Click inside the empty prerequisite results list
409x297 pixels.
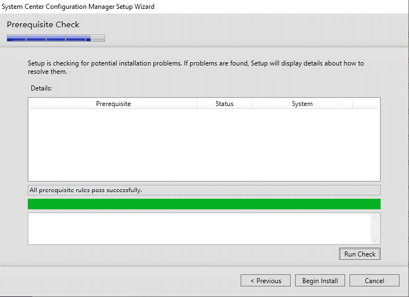pyautogui.click(x=204, y=144)
